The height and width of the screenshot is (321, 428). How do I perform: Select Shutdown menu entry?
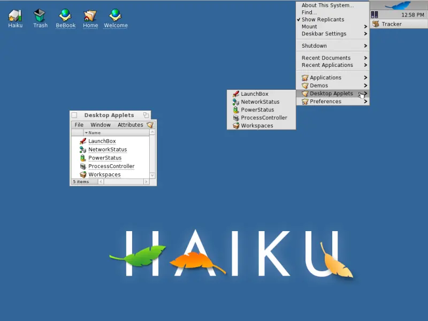[x=333, y=46]
